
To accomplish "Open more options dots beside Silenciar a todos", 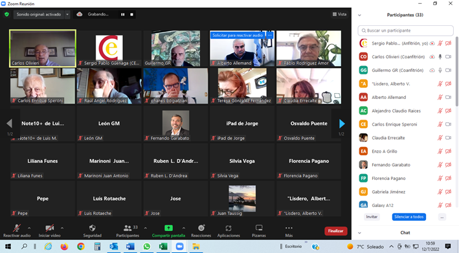I will 442,217.
